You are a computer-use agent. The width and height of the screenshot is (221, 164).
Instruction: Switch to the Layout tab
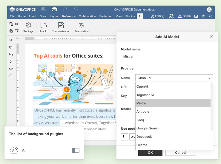point(54,16)
